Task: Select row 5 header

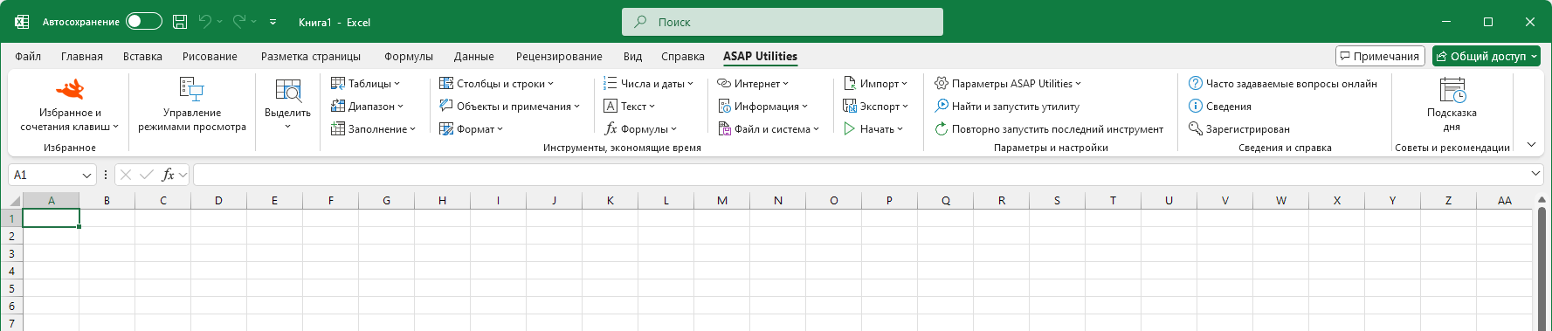Action: coord(11,288)
